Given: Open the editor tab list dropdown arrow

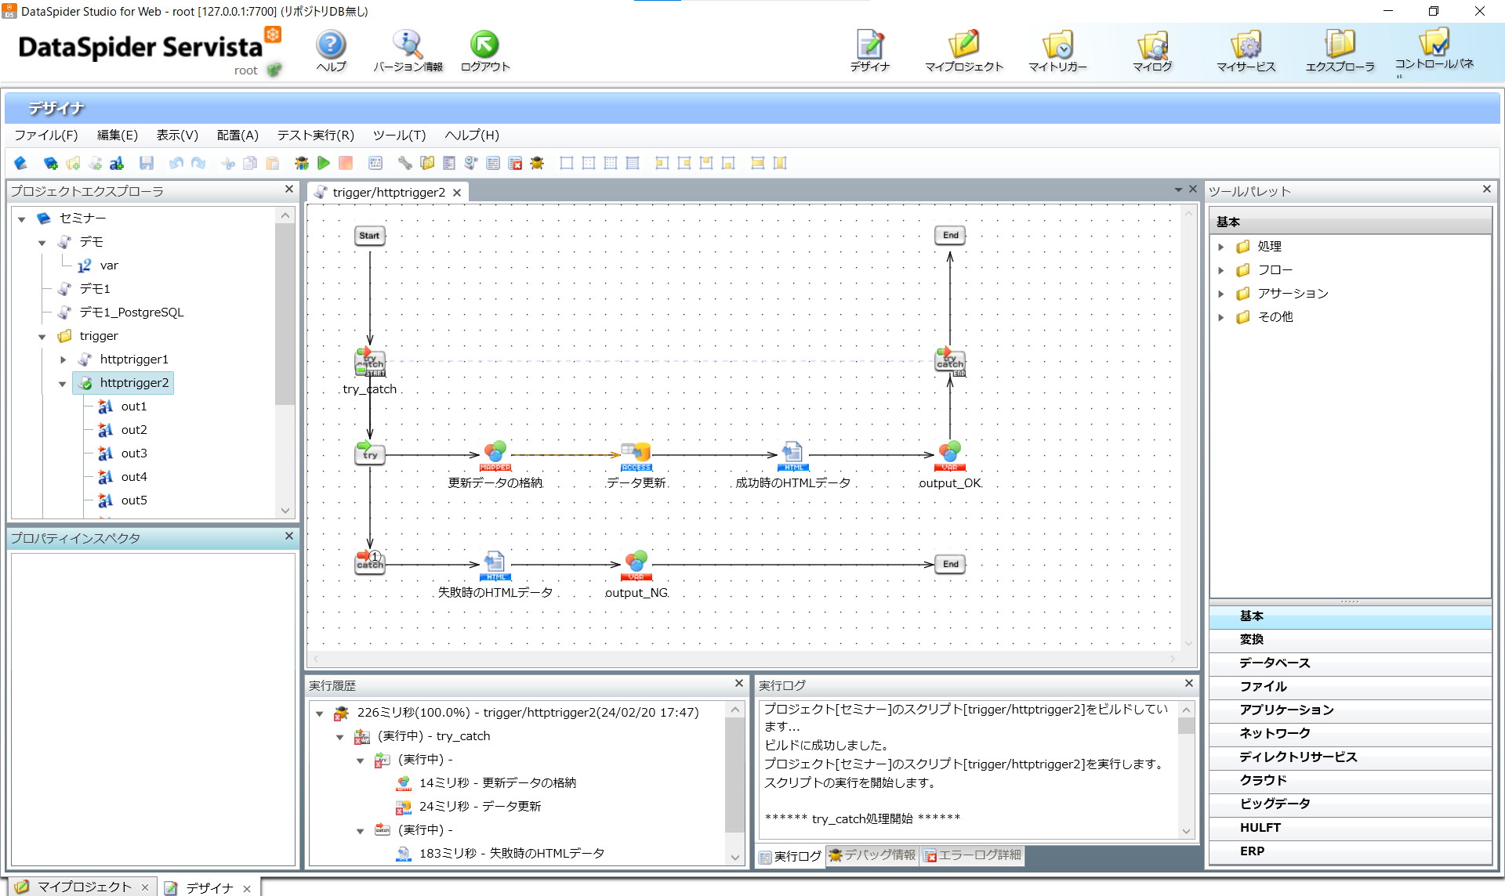Looking at the screenshot, I should pyautogui.click(x=1177, y=190).
